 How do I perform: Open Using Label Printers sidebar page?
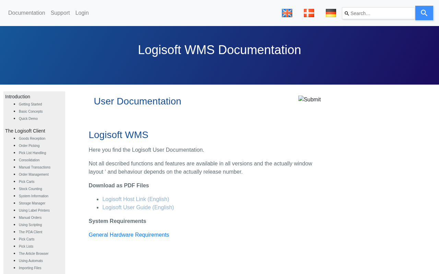[34, 211]
